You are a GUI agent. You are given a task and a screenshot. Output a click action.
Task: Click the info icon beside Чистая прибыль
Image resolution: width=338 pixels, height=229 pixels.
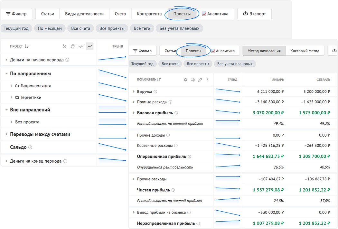[x=173, y=190]
